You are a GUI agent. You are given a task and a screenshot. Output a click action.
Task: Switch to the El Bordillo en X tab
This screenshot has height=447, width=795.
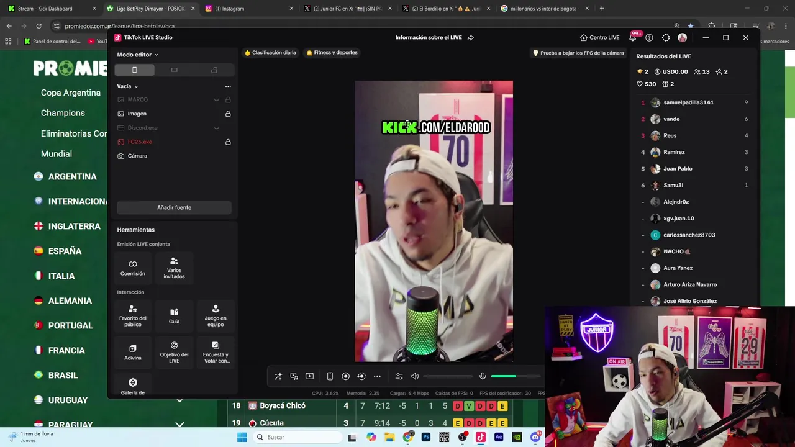[447, 9]
